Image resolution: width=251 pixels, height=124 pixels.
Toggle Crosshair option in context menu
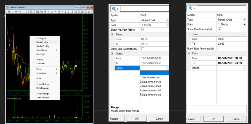[x=41, y=64]
